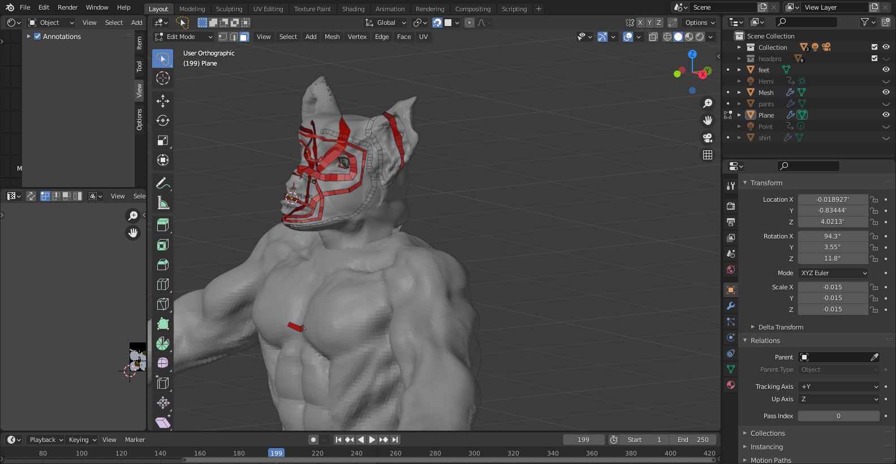Toggle visibility of the feet object

point(886,70)
